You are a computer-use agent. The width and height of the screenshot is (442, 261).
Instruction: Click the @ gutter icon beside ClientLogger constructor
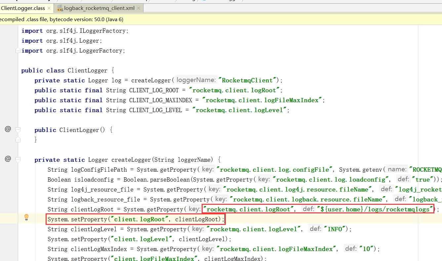point(8,129)
